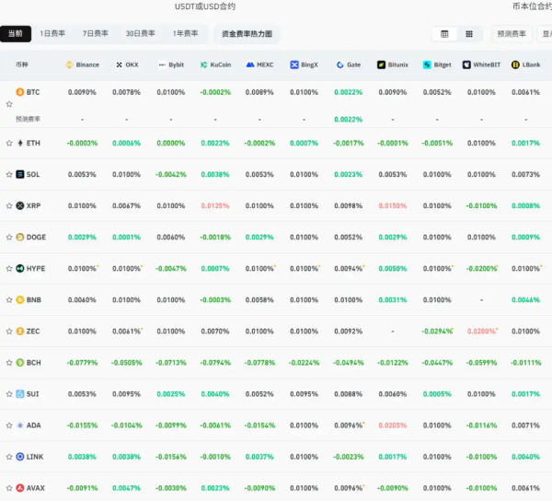Select the 7日费率 tab
Screen dimensions: 552x501
(96, 34)
